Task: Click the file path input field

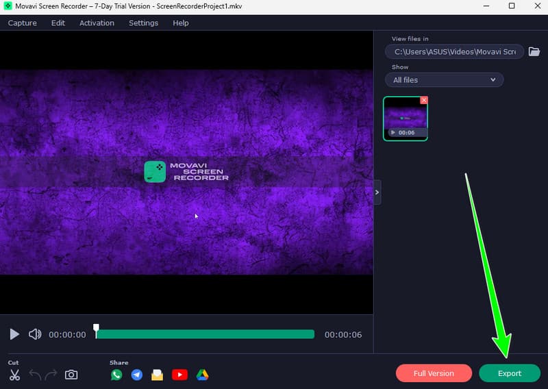Action: (454, 52)
